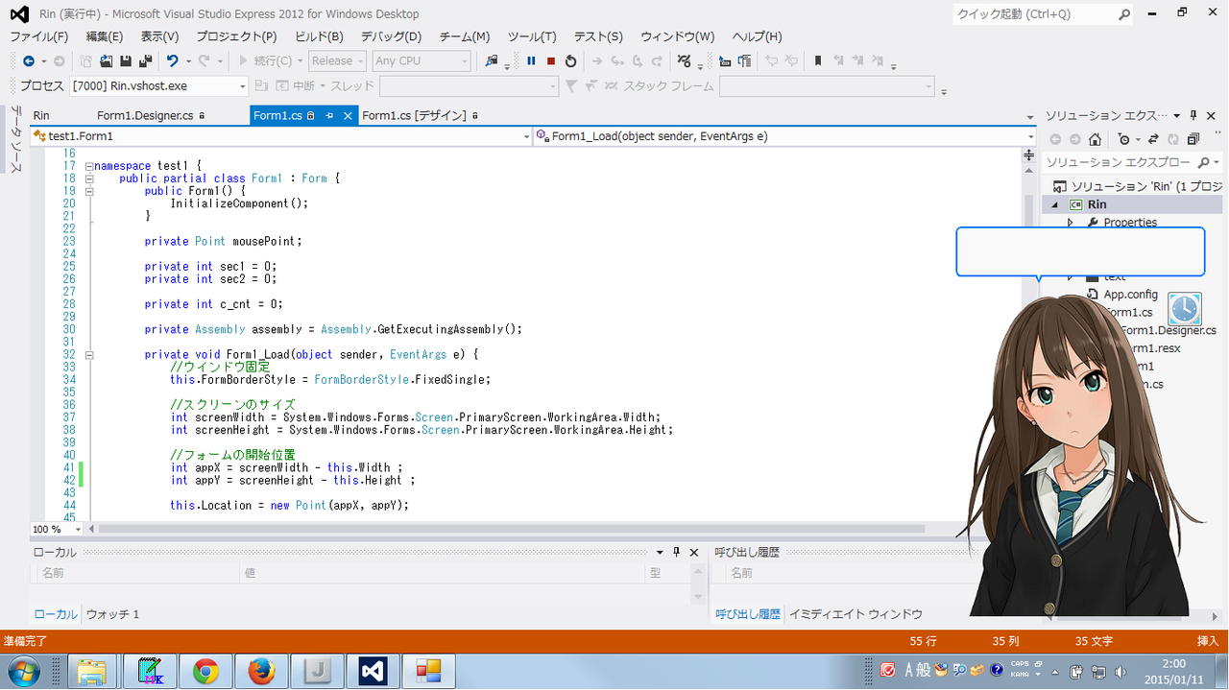Collapse the Form1() constructor block
Screen dimensions: 1229x690
click(88, 191)
